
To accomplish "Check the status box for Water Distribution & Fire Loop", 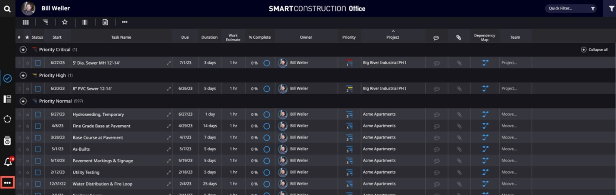I will click(x=38, y=184).
